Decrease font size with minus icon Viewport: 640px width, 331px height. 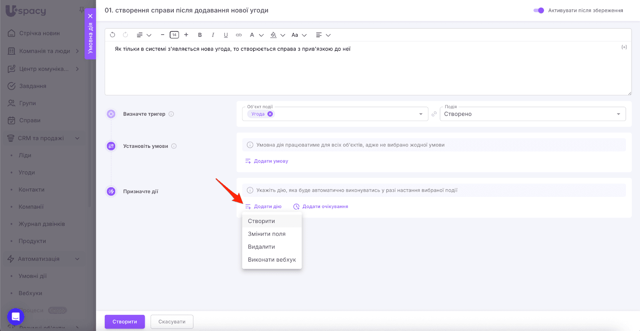162,35
